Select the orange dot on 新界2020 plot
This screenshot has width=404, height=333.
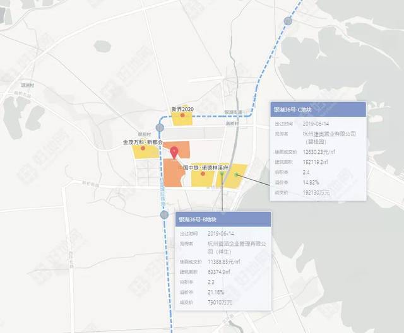pos(182,115)
